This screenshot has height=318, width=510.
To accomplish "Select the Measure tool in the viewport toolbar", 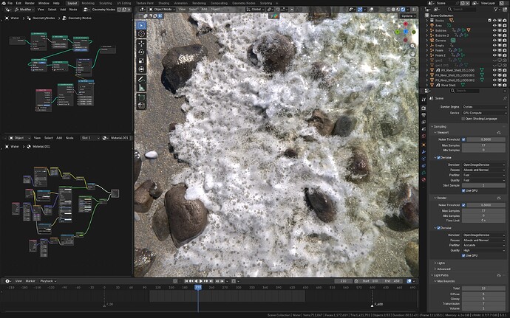I will tap(141, 87).
